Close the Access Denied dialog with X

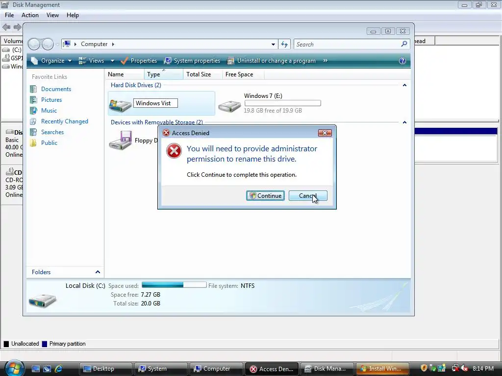pyautogui.click(x=325, y=133)
